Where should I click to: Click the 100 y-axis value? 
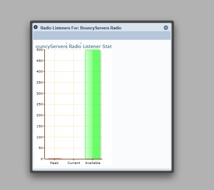click(39, 137)
